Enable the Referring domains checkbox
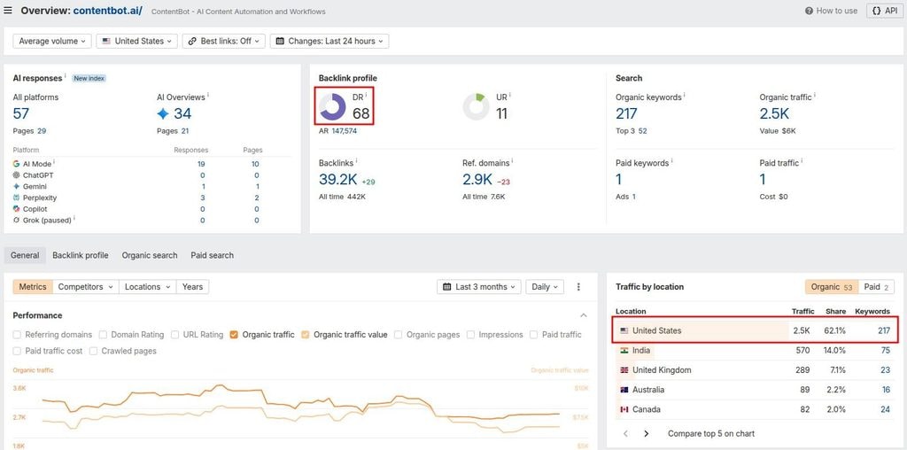The width and height of the screenshot is (907, 450). 17,334
